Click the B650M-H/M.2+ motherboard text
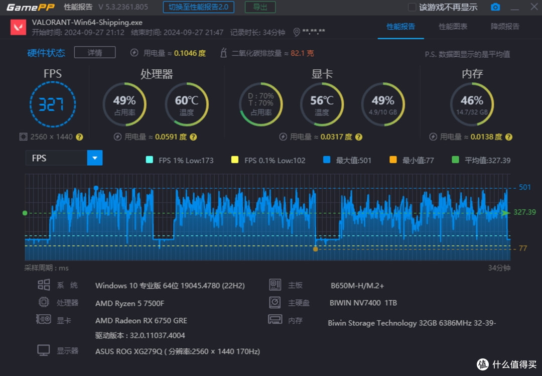 (x=357, y=286)
